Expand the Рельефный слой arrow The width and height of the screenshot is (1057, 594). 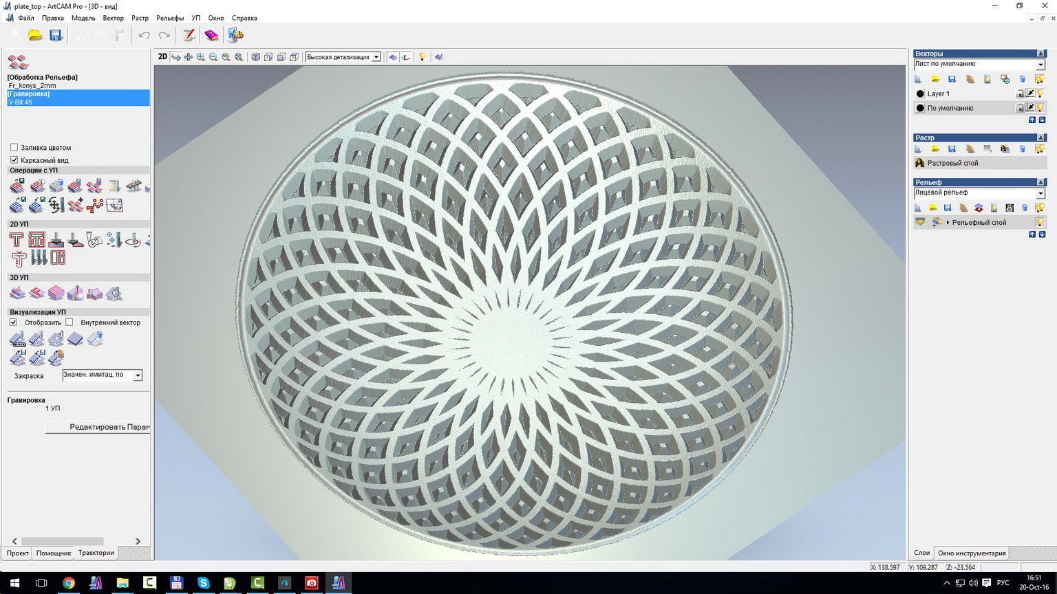pyautogui.click(x=948, y=222)
